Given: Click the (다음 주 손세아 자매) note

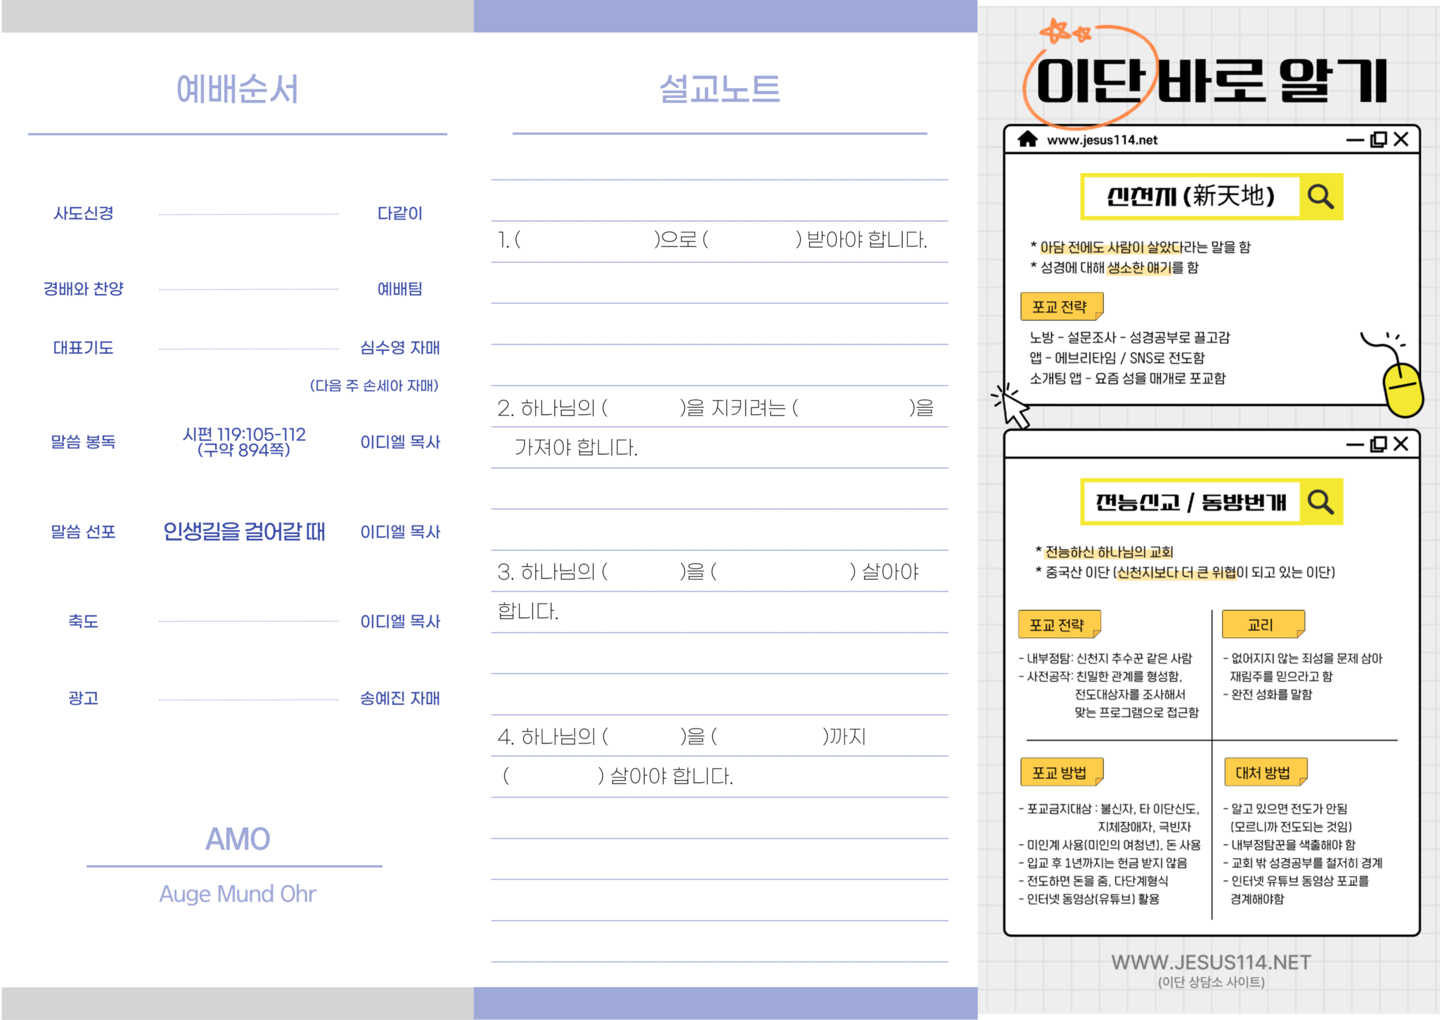Looking at the screenshot, I should coord(374,385).
